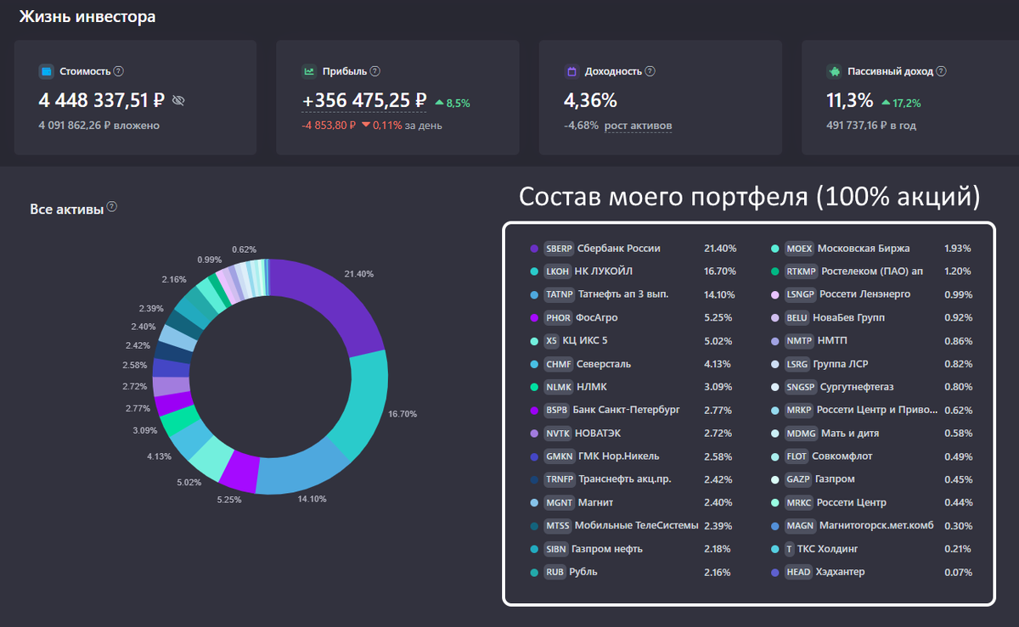Screen dimensions: 1019x627
Task: Select the SBERP ticker badge
Action: click(559, 249)
